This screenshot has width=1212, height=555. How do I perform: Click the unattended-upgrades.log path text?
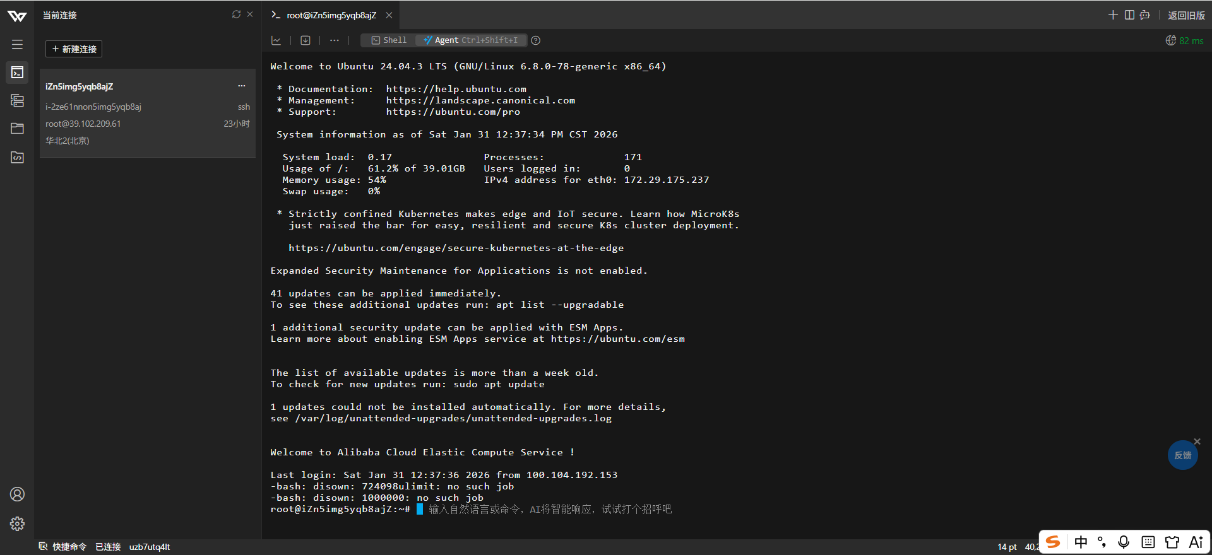tap(453, 418)
